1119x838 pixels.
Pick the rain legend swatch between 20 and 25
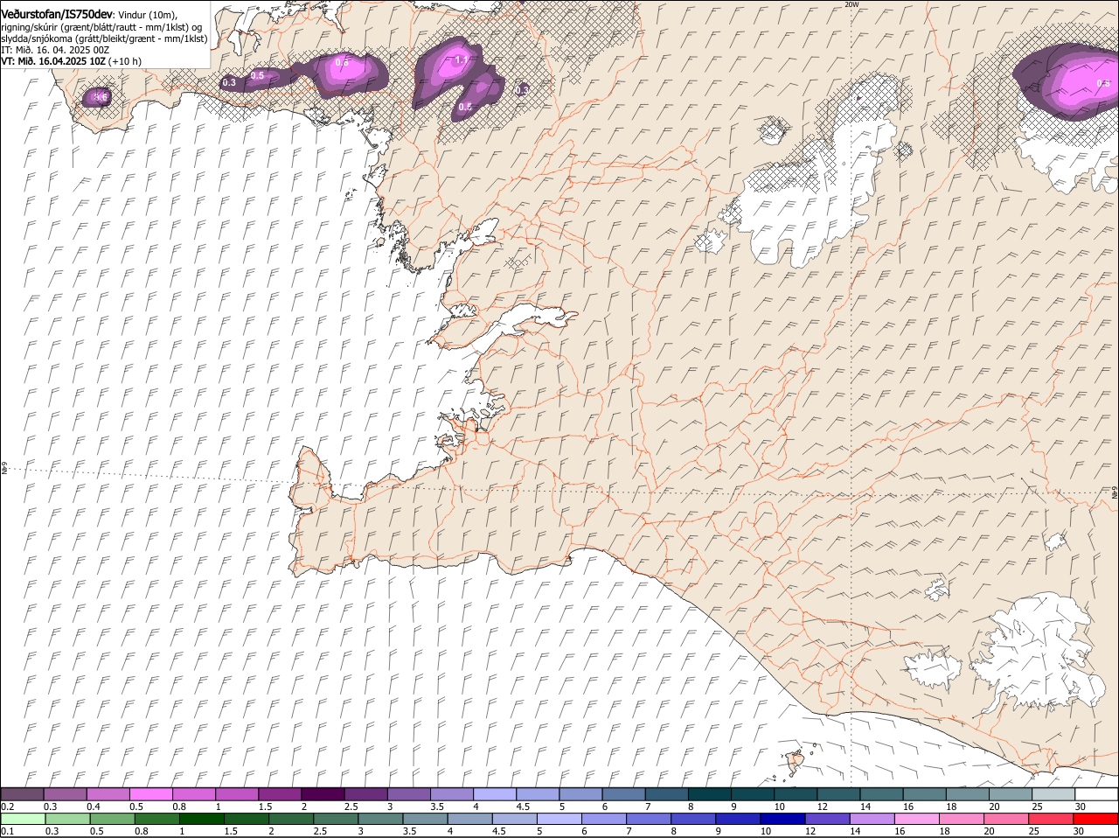pyautogui.click(x=1007, y=819)
